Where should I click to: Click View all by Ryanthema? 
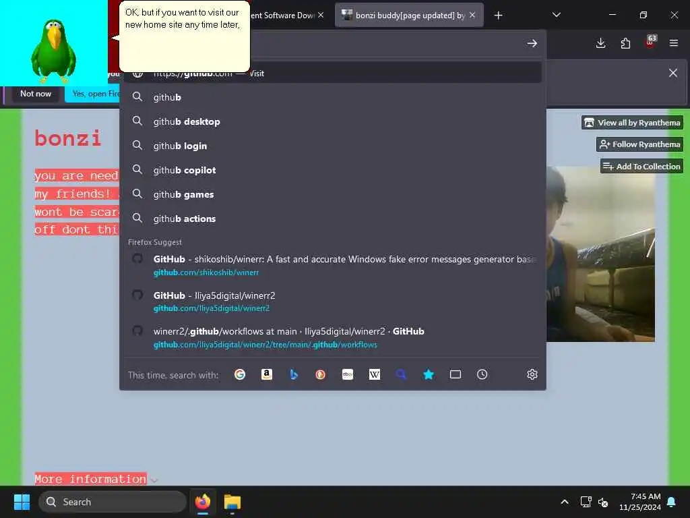coord(632,123)
